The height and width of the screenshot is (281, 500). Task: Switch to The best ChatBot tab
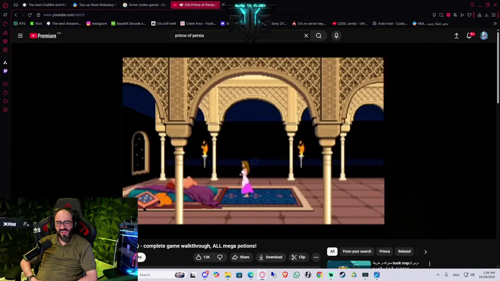[45, 5]
